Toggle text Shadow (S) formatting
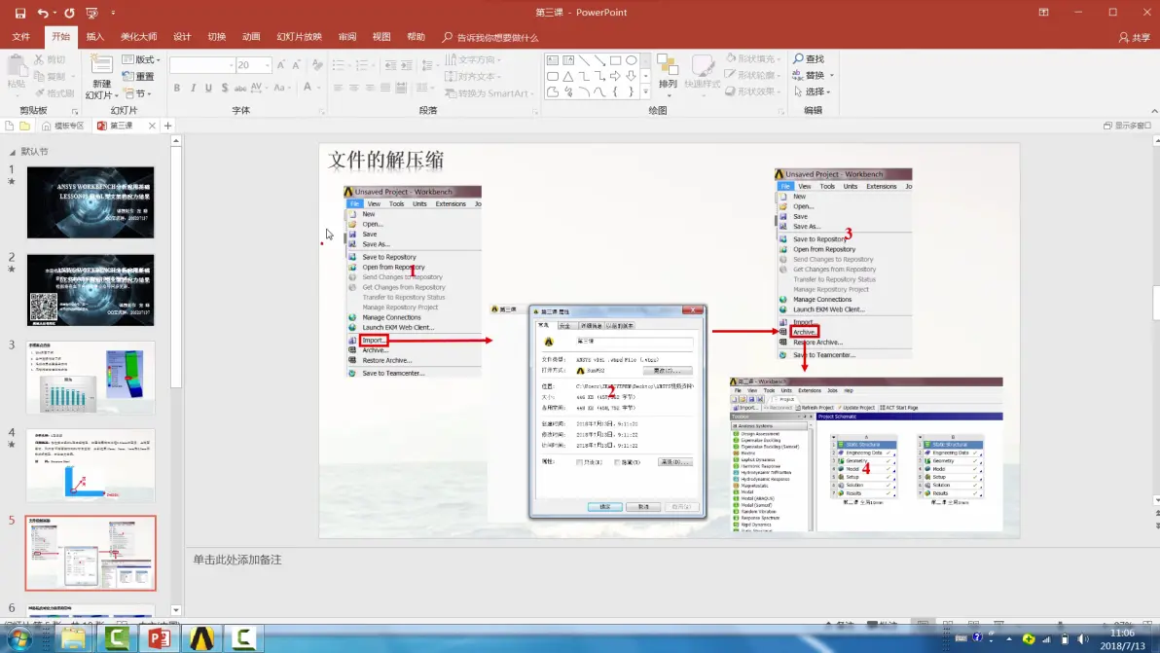The height and width of the screenshot is (653, 1160). pyautogui.click(x=224, y=88)
